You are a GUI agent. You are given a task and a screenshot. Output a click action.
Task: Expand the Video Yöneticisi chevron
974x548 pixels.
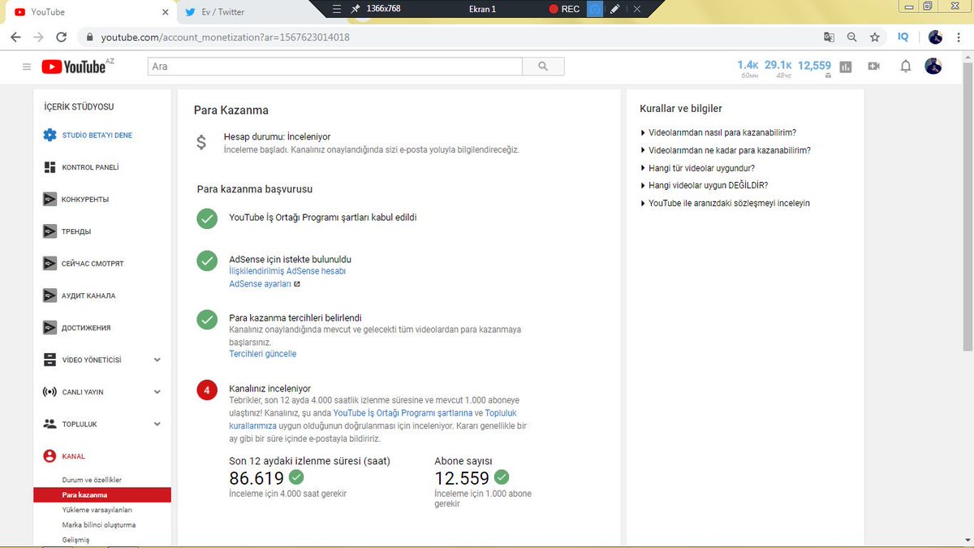pyautogui.click(x=157, y=360)
